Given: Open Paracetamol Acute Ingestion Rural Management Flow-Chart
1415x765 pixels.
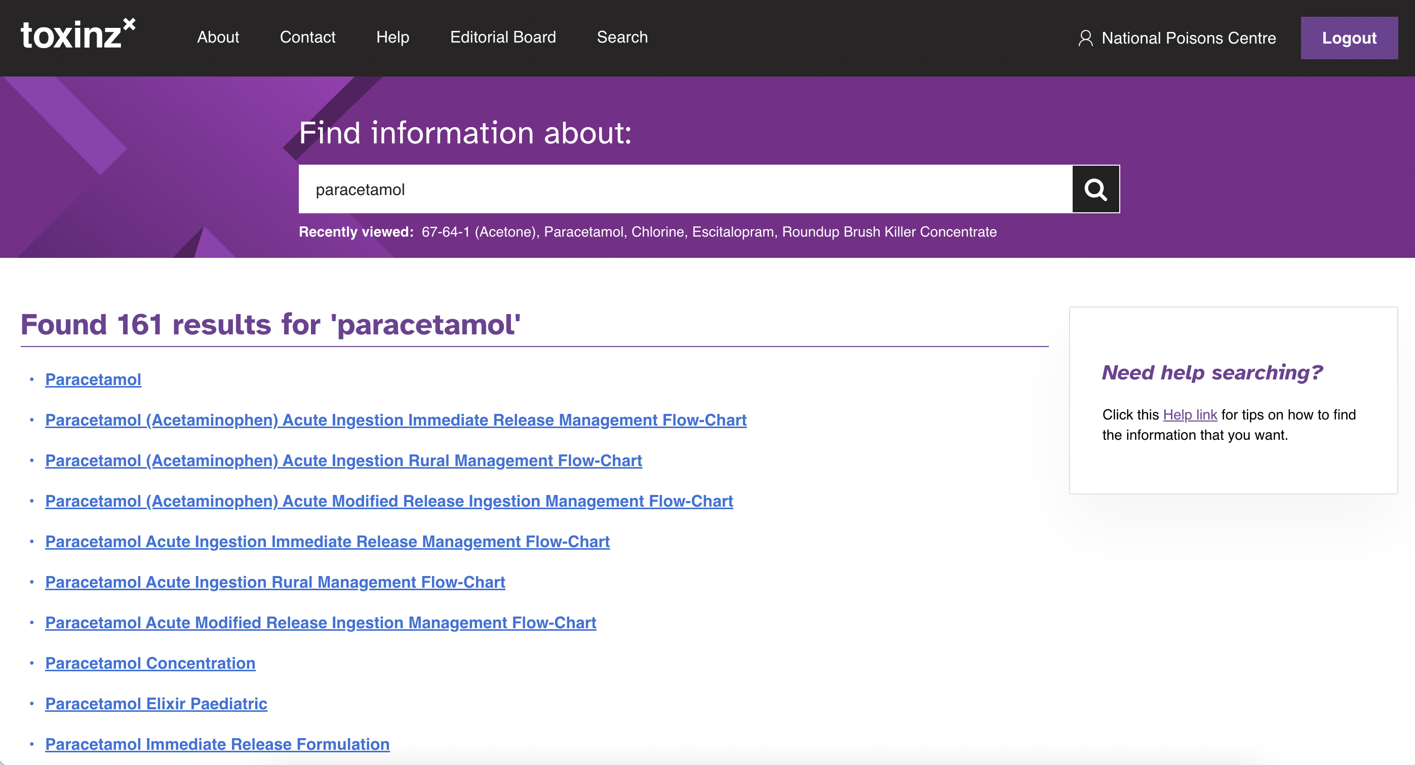Looking at the screenshot, I should coord(275,582).
